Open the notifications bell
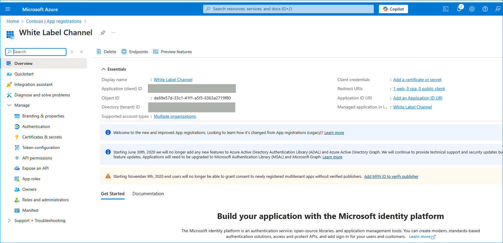Screen dimensions: 503x243 pyautogui.click(x=459, y=9)
